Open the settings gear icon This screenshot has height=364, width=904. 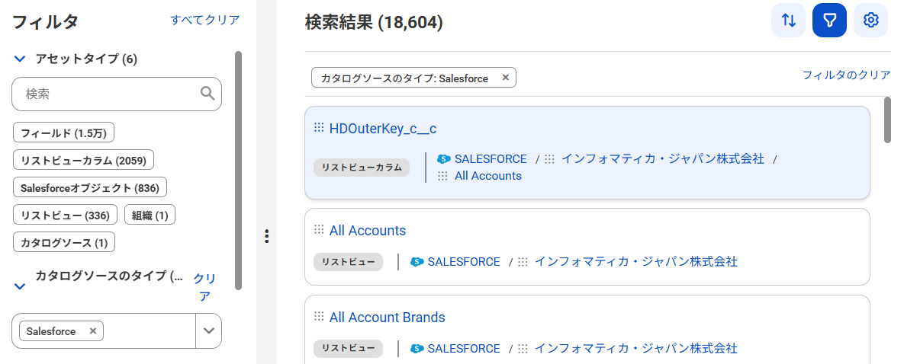click(x=870, y=21)
